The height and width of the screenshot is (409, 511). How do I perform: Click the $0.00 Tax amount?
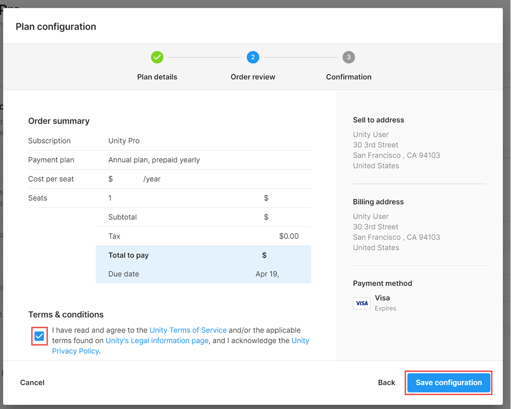click(289, 236)
